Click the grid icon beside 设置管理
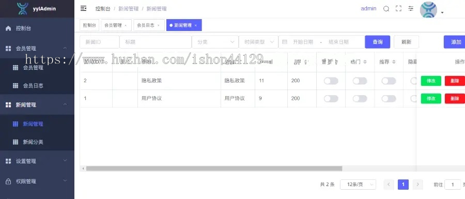465x199 pixels. tap(8, 161)
